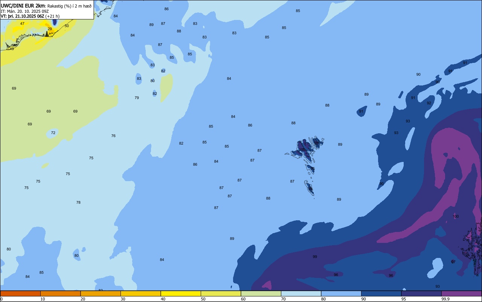Click the 10–20 orange legend swatch
Screen dimensions: 482x302
pos(60,293)
